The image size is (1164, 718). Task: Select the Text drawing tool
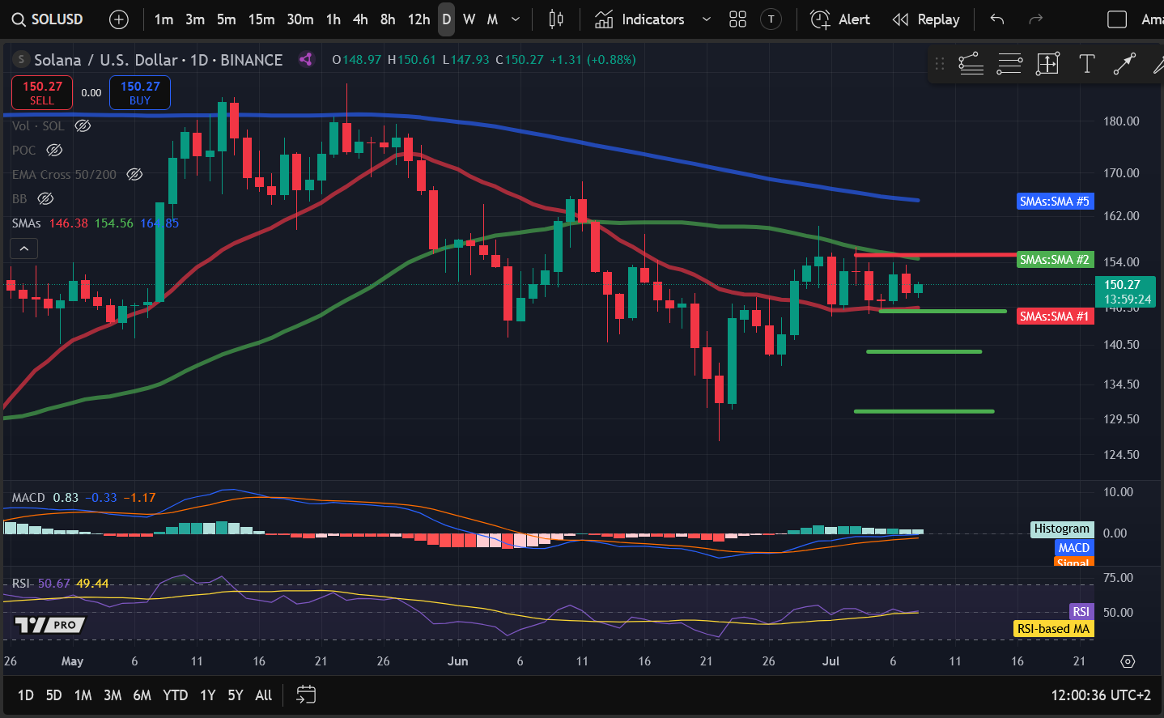tap(1087, 63)
